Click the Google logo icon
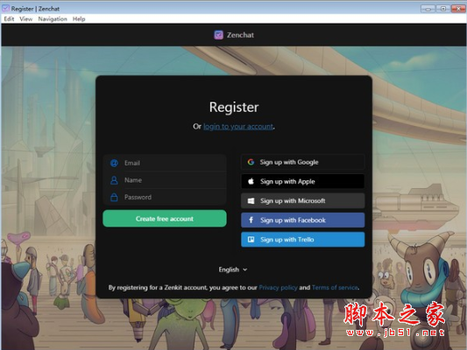The image size is (467, 350). (251, 162)
